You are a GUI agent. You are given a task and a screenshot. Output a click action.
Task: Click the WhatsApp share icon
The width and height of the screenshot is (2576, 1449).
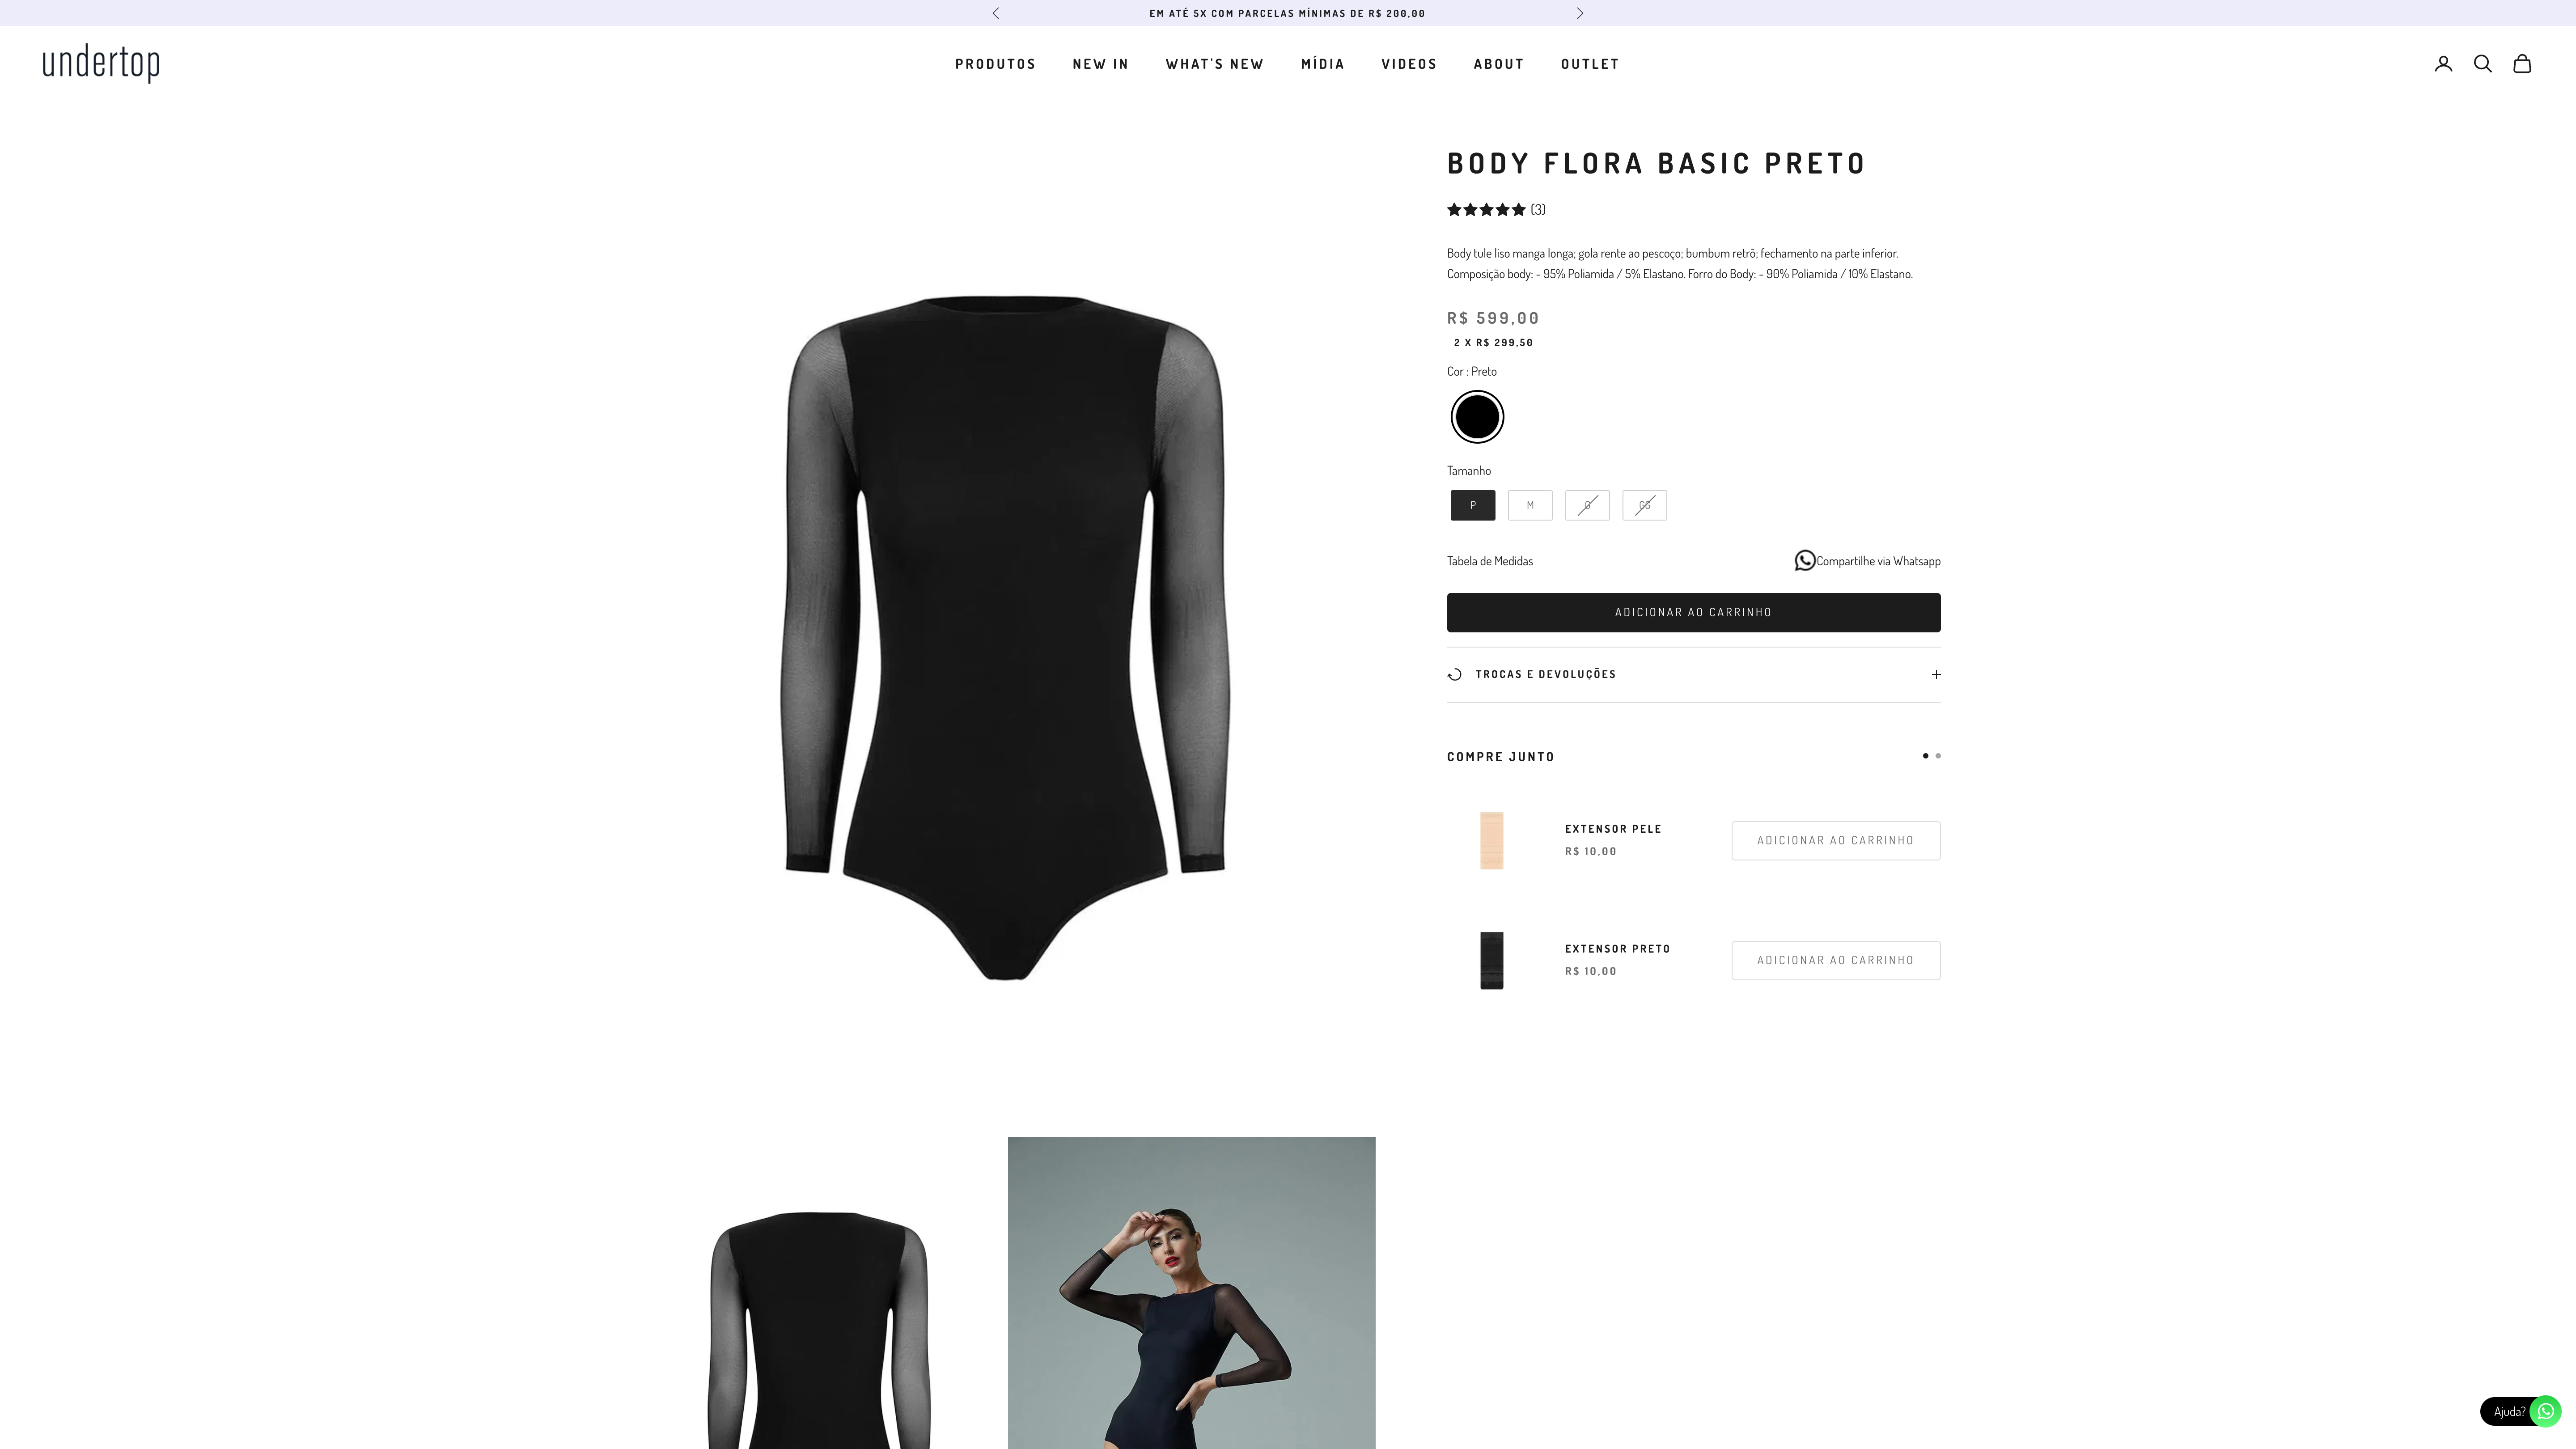tap(1804, 561)
